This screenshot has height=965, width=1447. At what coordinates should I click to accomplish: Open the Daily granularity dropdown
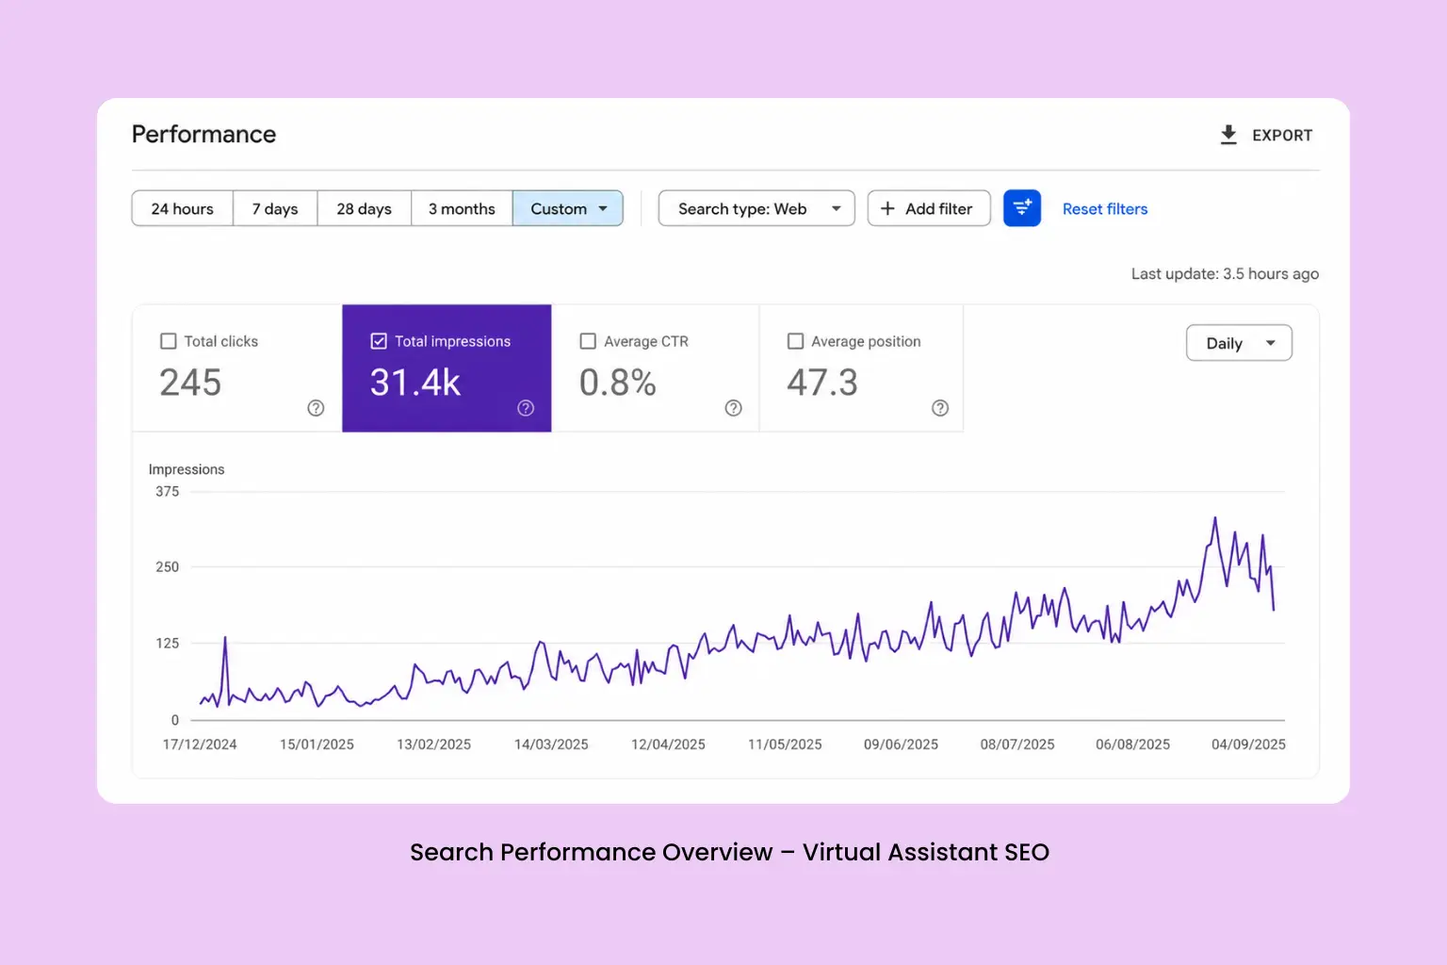(1239, 343)
